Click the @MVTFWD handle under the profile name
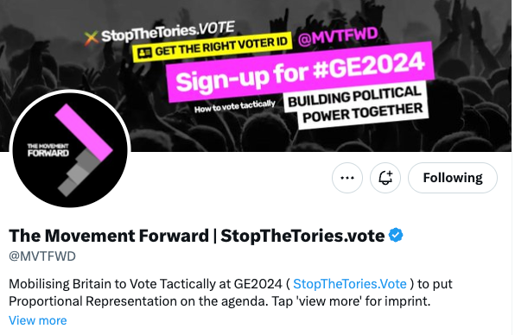This screenshot has width=515, height=335. coord(42,256)
